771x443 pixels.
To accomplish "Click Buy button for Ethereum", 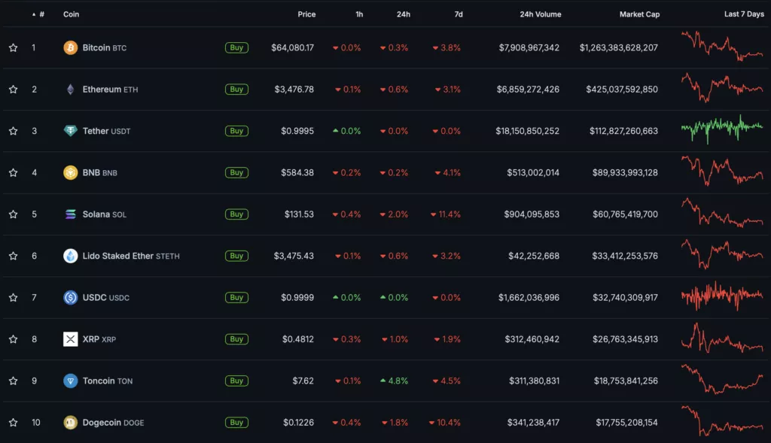I will pyautogui.click(x=236, y=90).
